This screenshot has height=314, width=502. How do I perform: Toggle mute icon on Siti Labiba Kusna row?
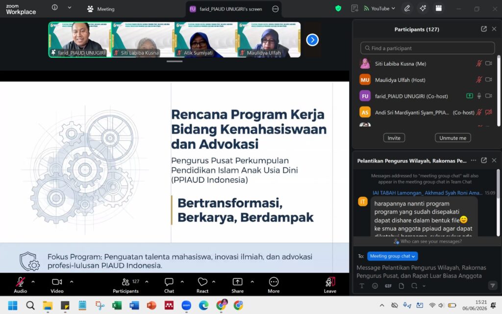(x=478, y=64)
